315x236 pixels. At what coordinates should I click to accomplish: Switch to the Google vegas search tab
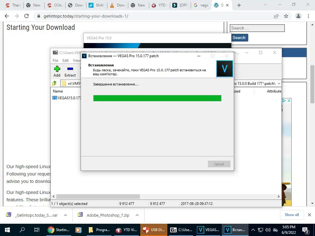coord(201,5)
